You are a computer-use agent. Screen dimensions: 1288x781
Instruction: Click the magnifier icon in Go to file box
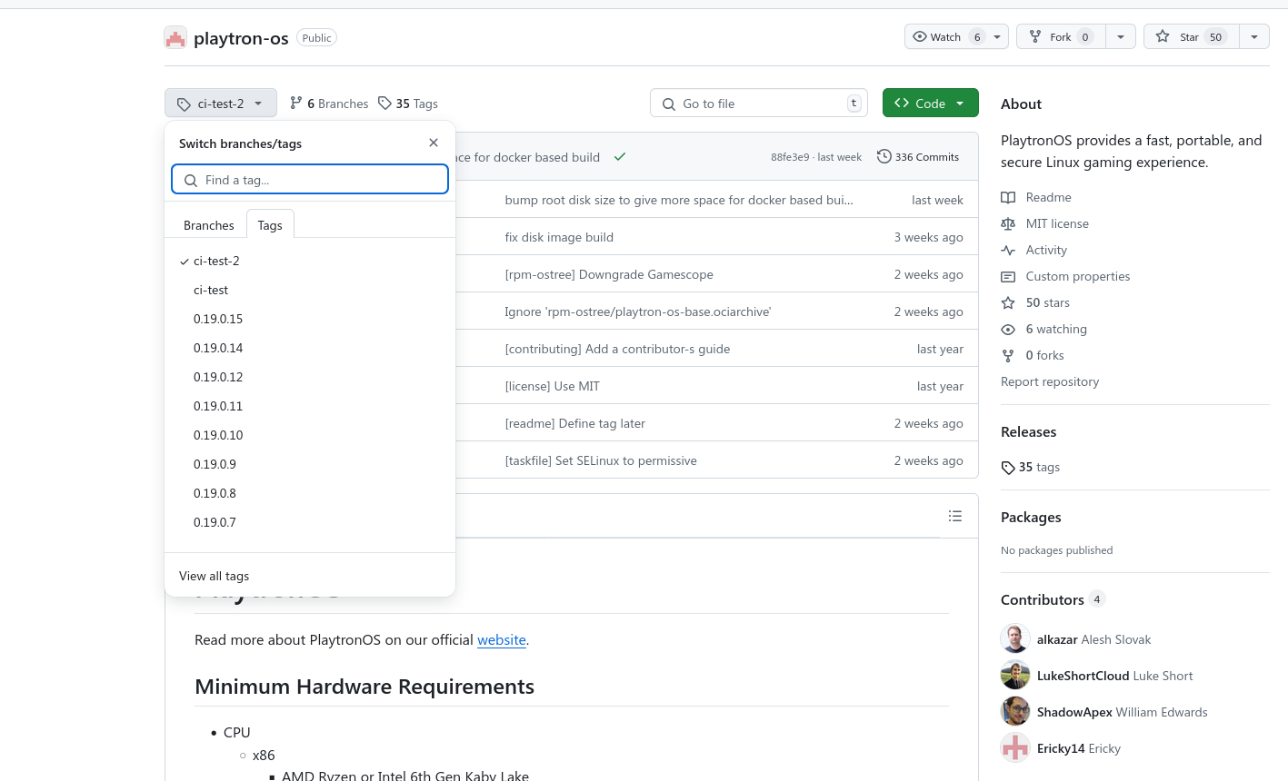coord(669,104)
